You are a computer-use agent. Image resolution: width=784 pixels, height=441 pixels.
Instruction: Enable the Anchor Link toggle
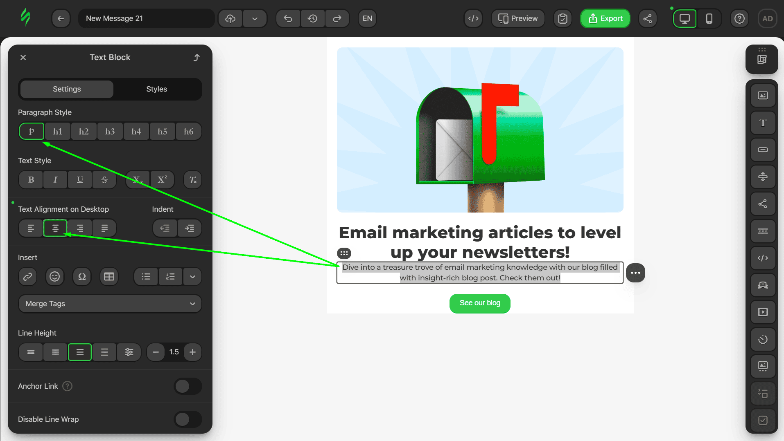[188, 386]
